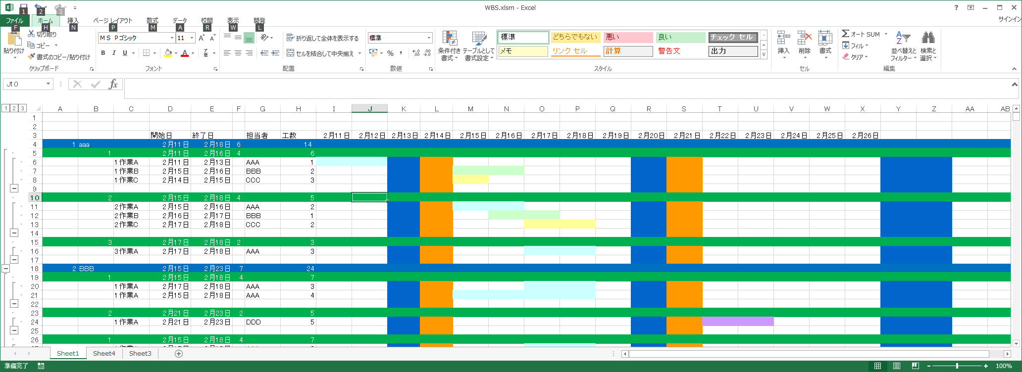Click the Copy (コピー) icon
This screenshot has width=1022, height=372.
31,46
